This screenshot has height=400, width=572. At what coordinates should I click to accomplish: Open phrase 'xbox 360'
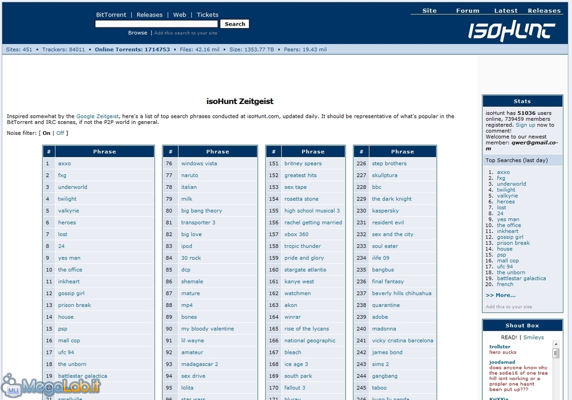(x=296, y=234)
